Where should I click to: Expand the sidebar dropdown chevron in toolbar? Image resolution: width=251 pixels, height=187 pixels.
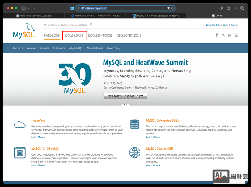tap(28, 8)
